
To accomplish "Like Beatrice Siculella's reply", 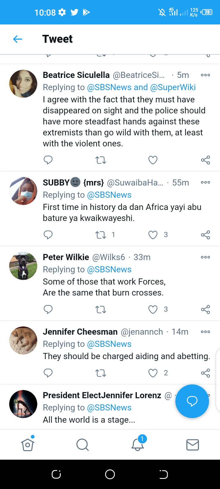I will (153, 160).
